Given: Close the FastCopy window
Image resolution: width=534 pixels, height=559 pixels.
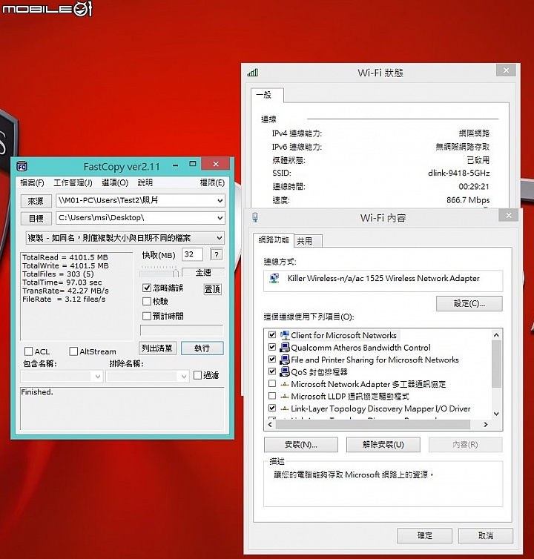Looking at the screenshot, I should (x=216, y=164).
